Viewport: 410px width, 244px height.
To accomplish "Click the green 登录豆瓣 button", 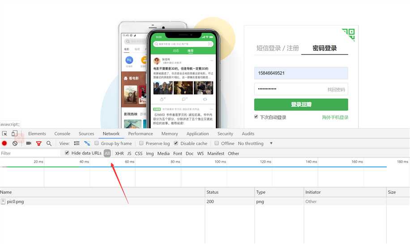I will 301,105.
